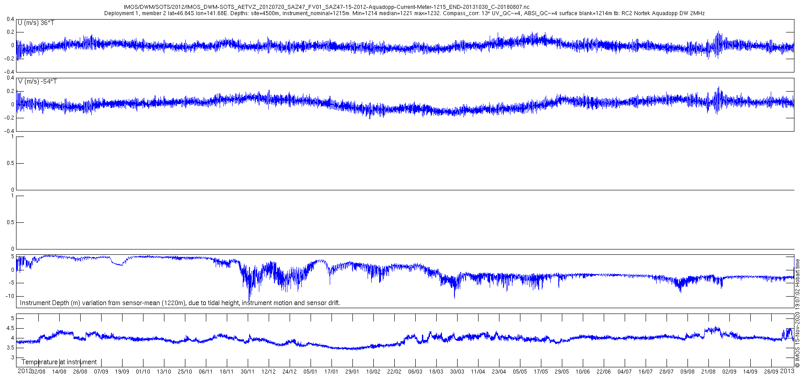
Task: Choose the '22/02' date tick label
Action: click(x=394, y=372)
